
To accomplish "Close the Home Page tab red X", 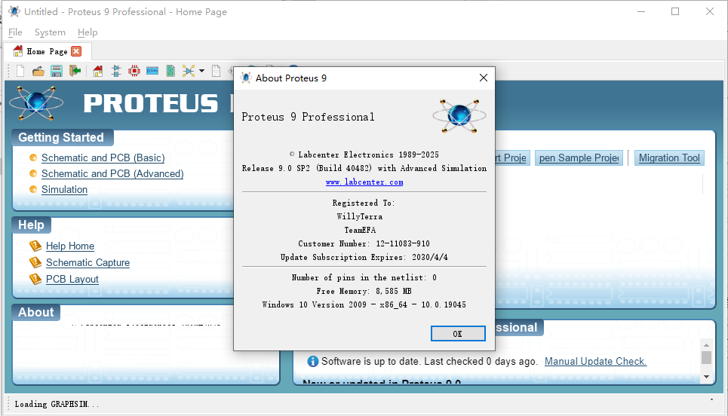I will tap(77, 51).
